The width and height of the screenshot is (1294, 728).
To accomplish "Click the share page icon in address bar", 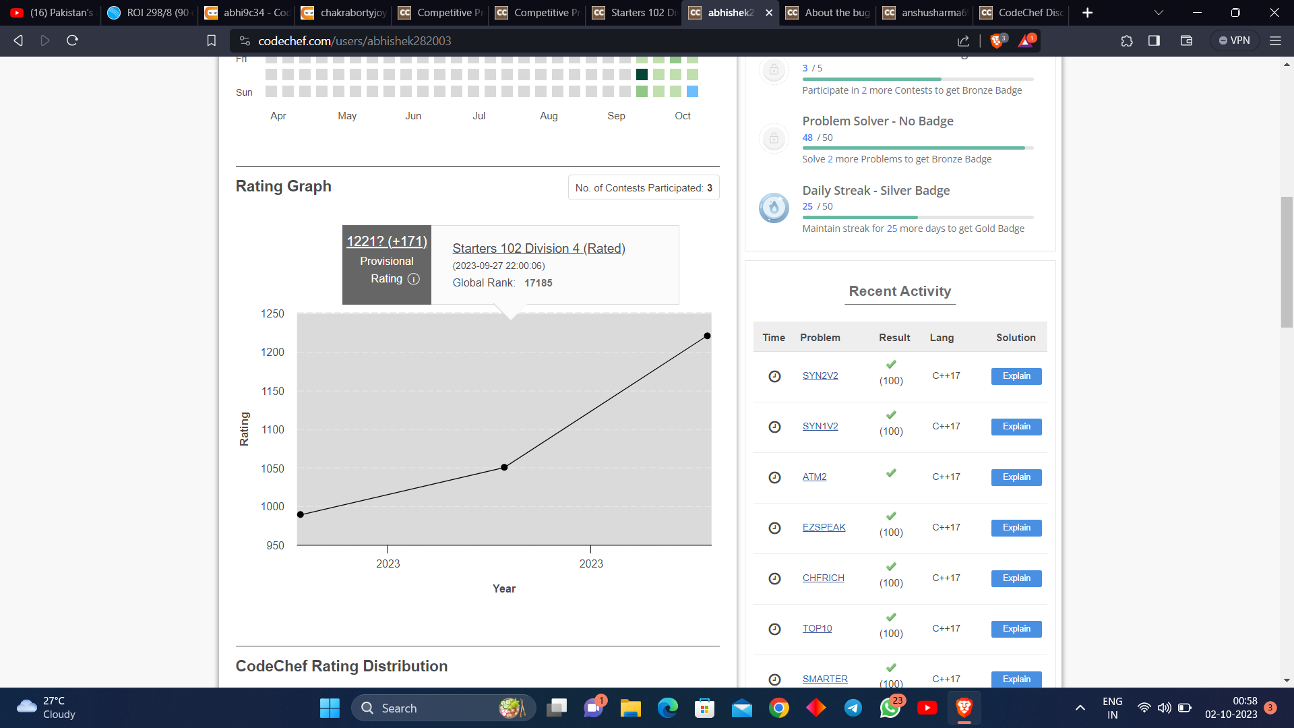I will click(x=963, y=41).
